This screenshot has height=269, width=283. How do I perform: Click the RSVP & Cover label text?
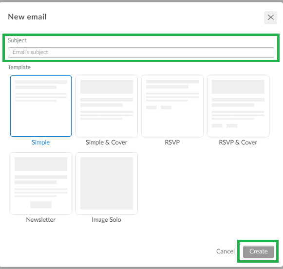coord(238,142)
